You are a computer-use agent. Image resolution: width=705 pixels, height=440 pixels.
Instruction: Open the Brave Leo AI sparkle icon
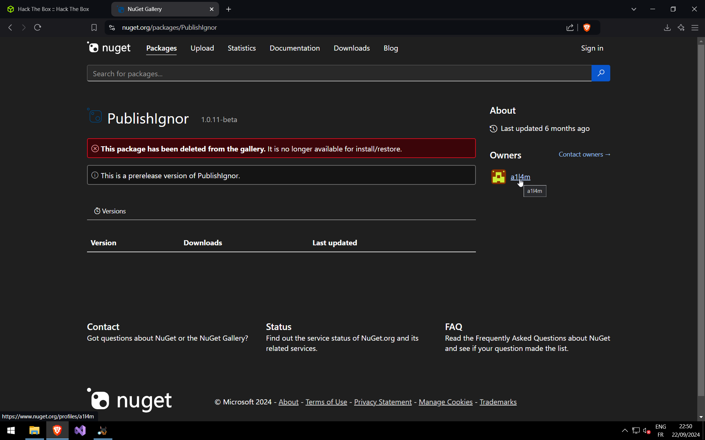click(x=681, y=27)
